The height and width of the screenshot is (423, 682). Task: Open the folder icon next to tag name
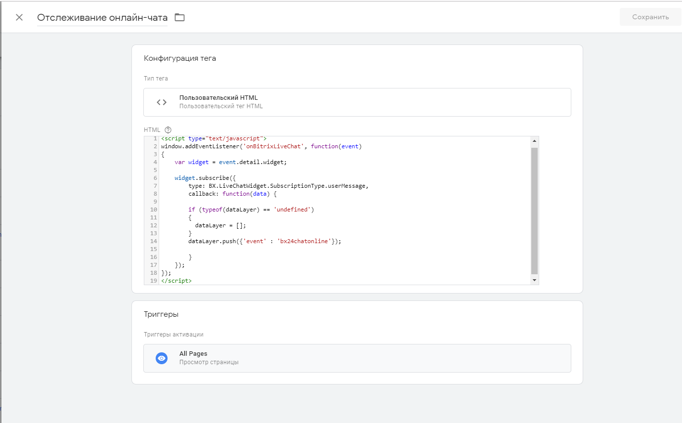click(179, 17)
